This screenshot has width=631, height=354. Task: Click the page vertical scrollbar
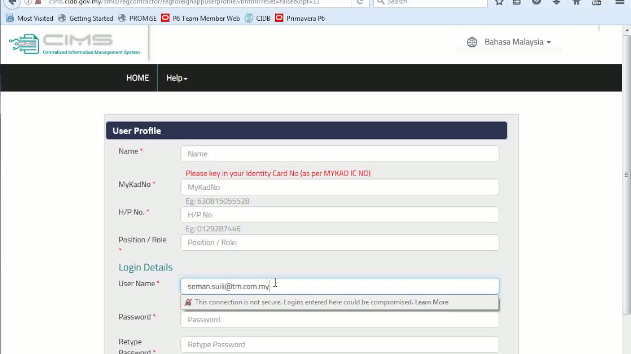point(627,175)
